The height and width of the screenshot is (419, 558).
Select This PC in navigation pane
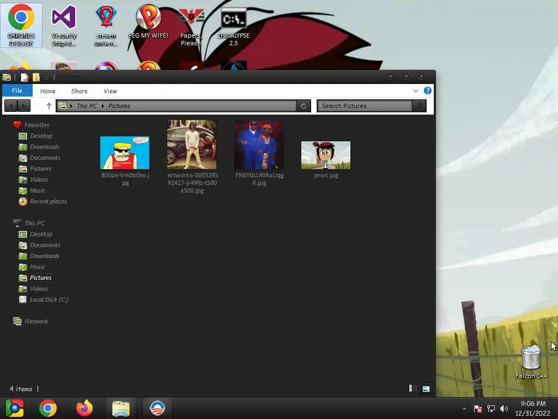tap(34, 223)
